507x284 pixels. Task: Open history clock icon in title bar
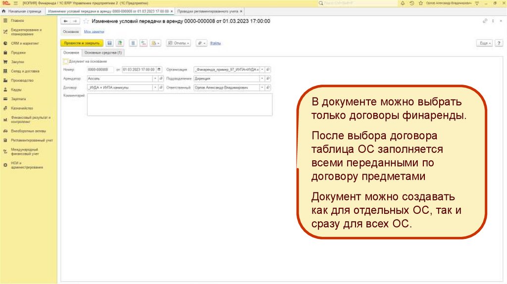(412, 3)
